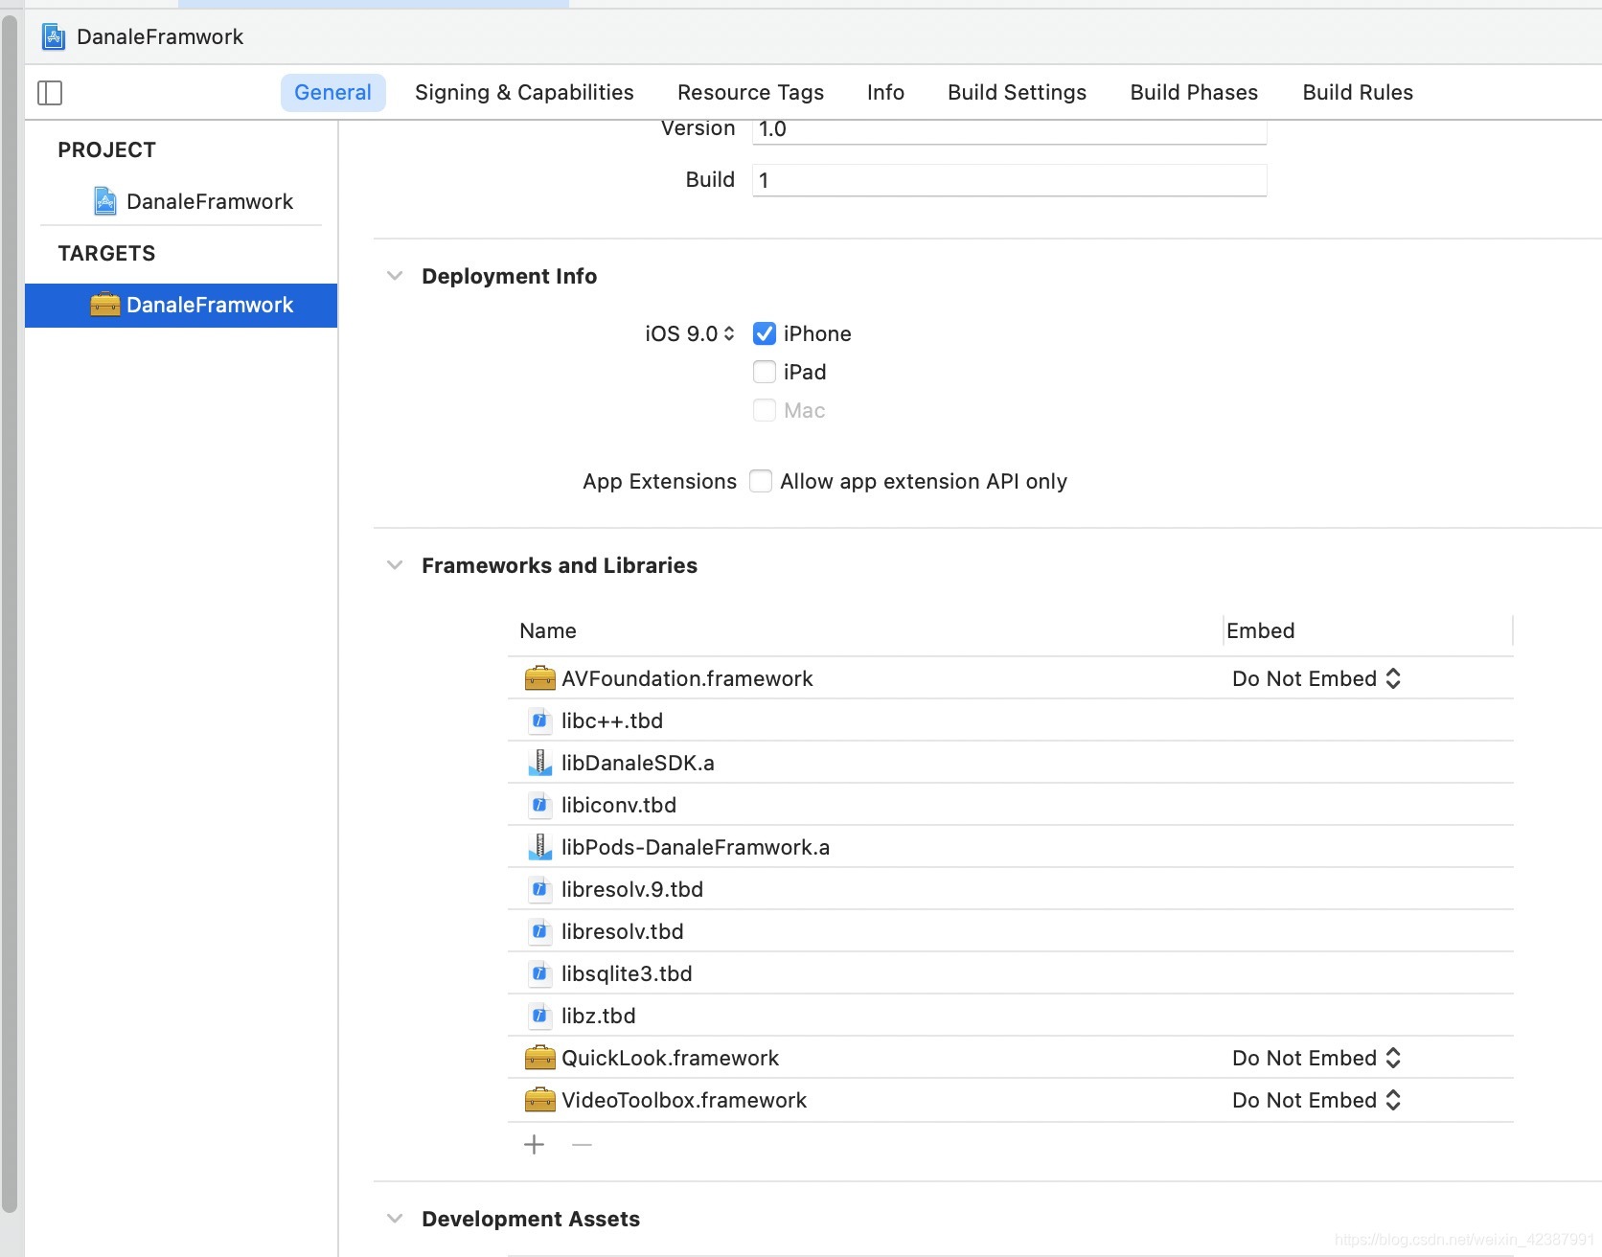
Task: Switch to the General tab
Action: click(332, 93)
